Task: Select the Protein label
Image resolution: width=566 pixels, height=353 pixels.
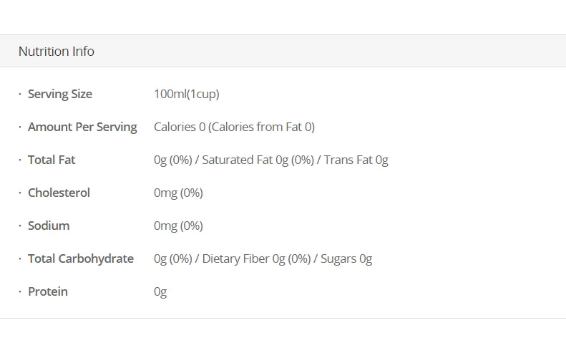Action: (x=48, y=291)
